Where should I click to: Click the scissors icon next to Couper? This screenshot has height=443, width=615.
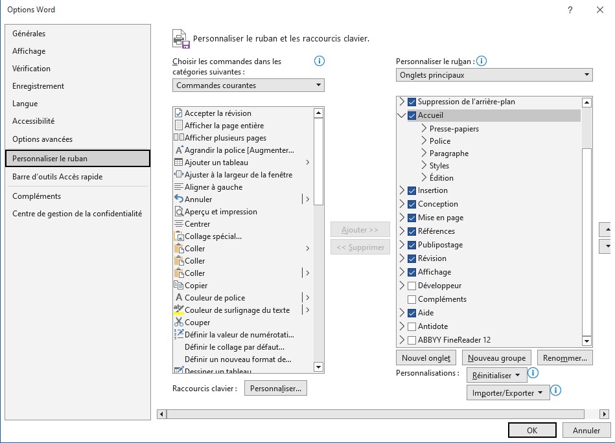tap(179, 323)
